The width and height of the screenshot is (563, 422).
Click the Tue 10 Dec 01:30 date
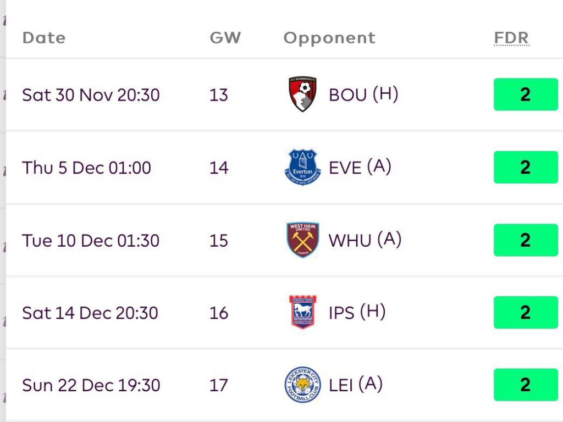[91, 241]
